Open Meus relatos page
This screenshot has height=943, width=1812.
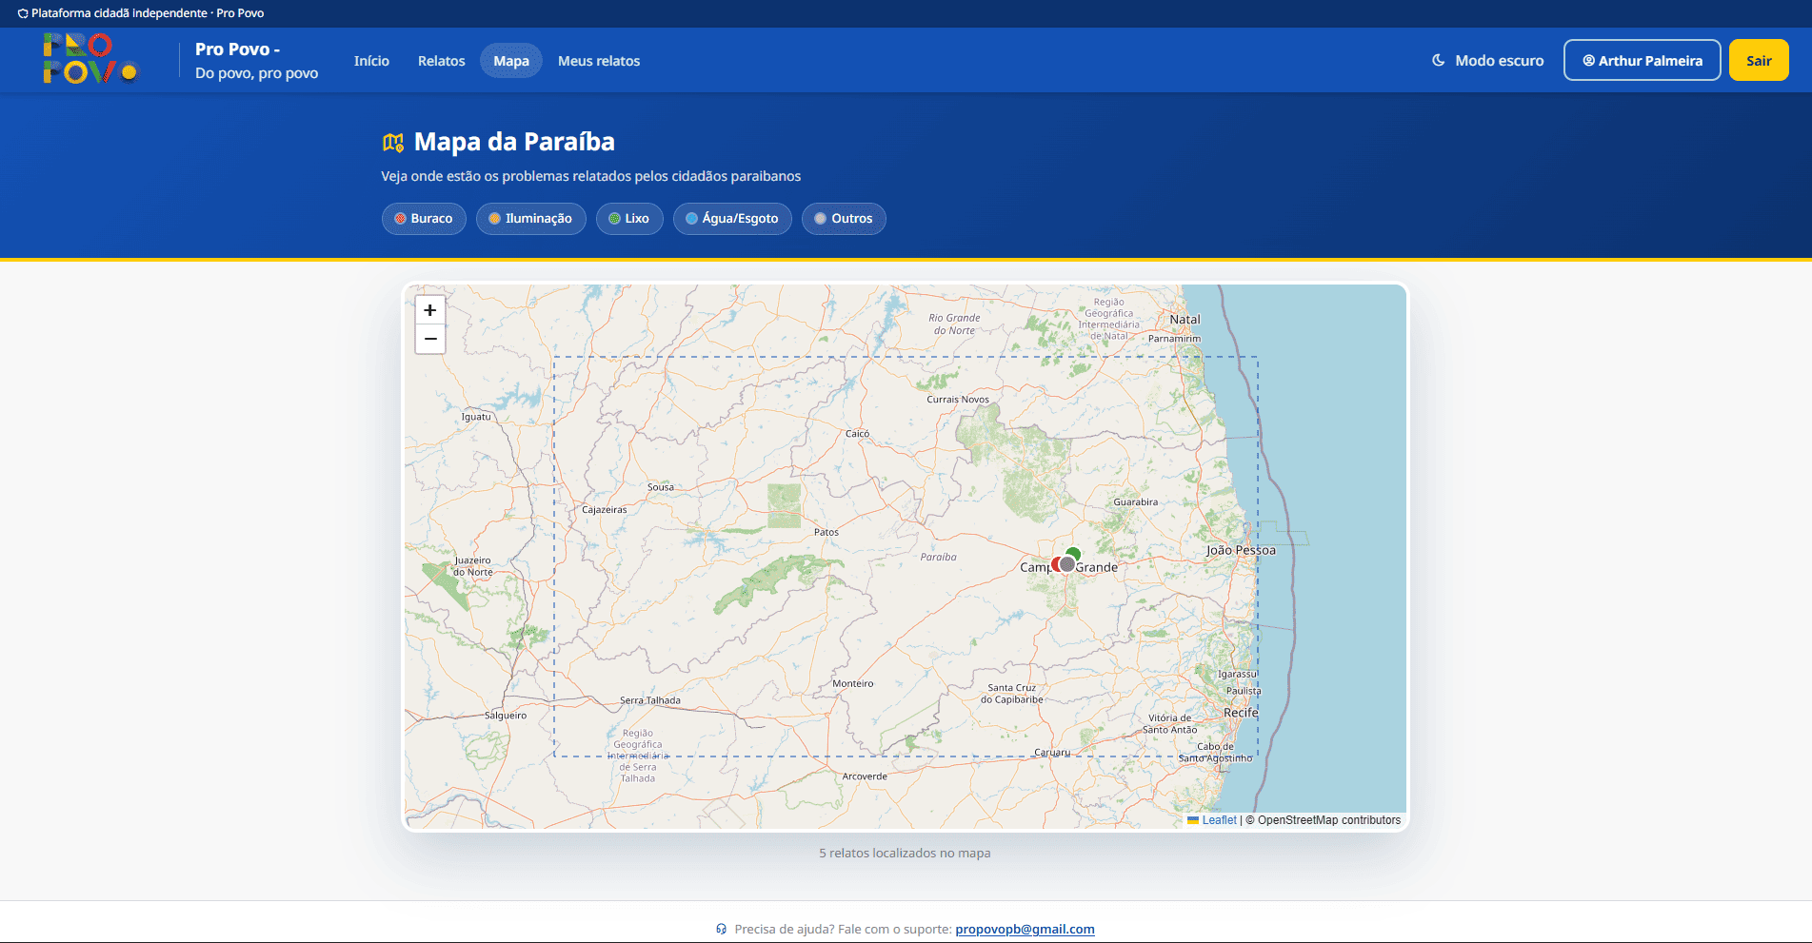(599, 61)
